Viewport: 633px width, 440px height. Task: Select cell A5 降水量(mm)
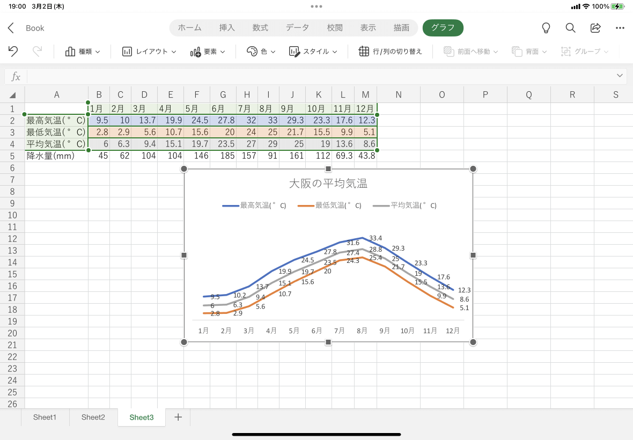56,156
